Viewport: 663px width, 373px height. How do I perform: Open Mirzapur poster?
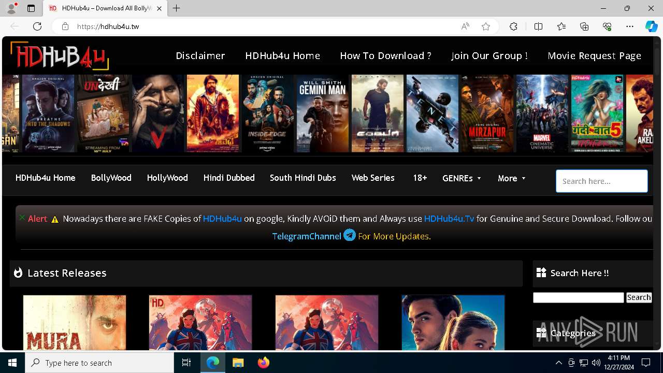[x=487, y=113]
